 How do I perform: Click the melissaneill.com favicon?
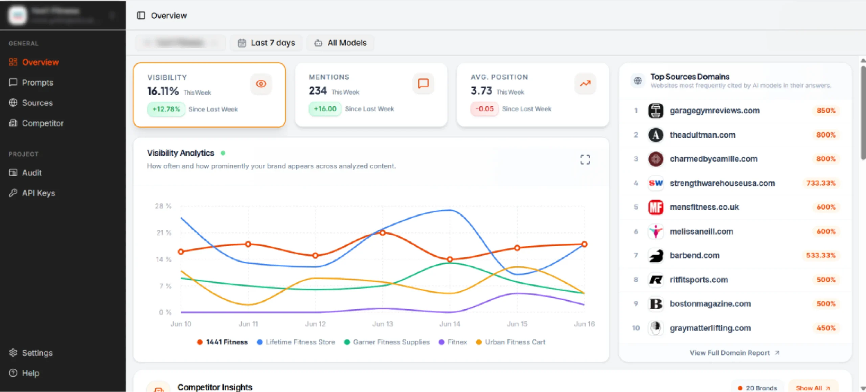656,232
